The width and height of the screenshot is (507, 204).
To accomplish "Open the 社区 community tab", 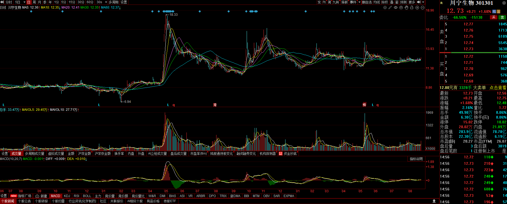I will (103, 201).
